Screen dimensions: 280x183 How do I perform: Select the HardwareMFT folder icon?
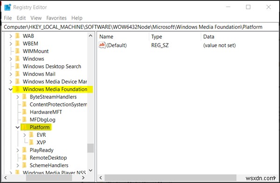(x=24, y=112)
